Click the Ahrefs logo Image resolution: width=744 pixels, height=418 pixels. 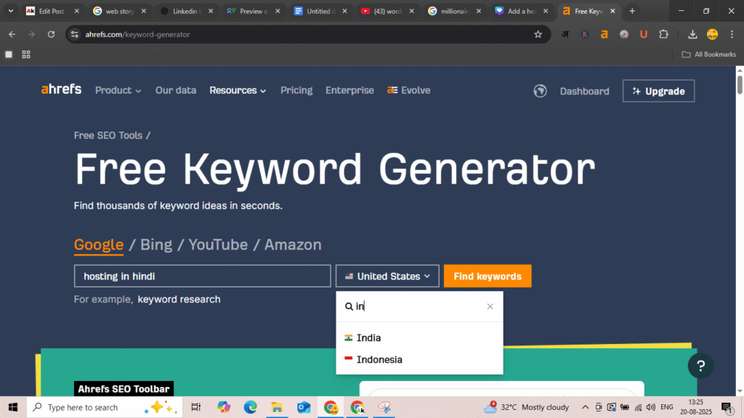pyautogui.click(x=61, y=89)
